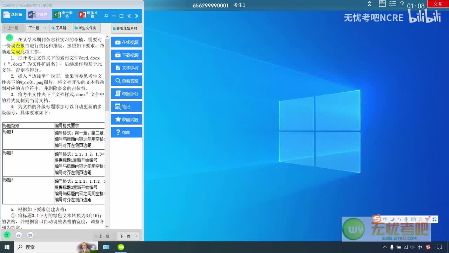Go to previous question with top 上一题 button
Screen dimensions: 449x253
tap(13, 28)
